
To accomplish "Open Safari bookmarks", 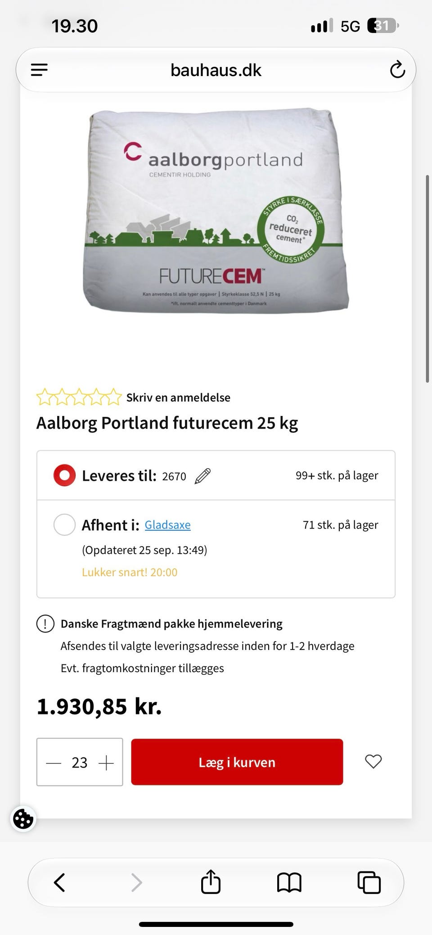I will pos(289,882).
